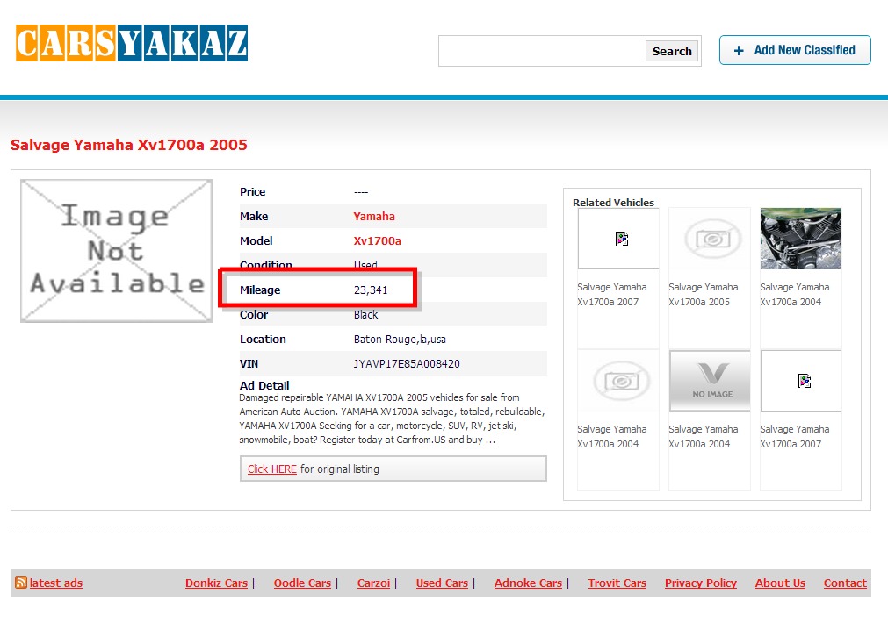Click the Add New Classified button
888x637 pixels.
pyautogui.click(x=795, y=50)
